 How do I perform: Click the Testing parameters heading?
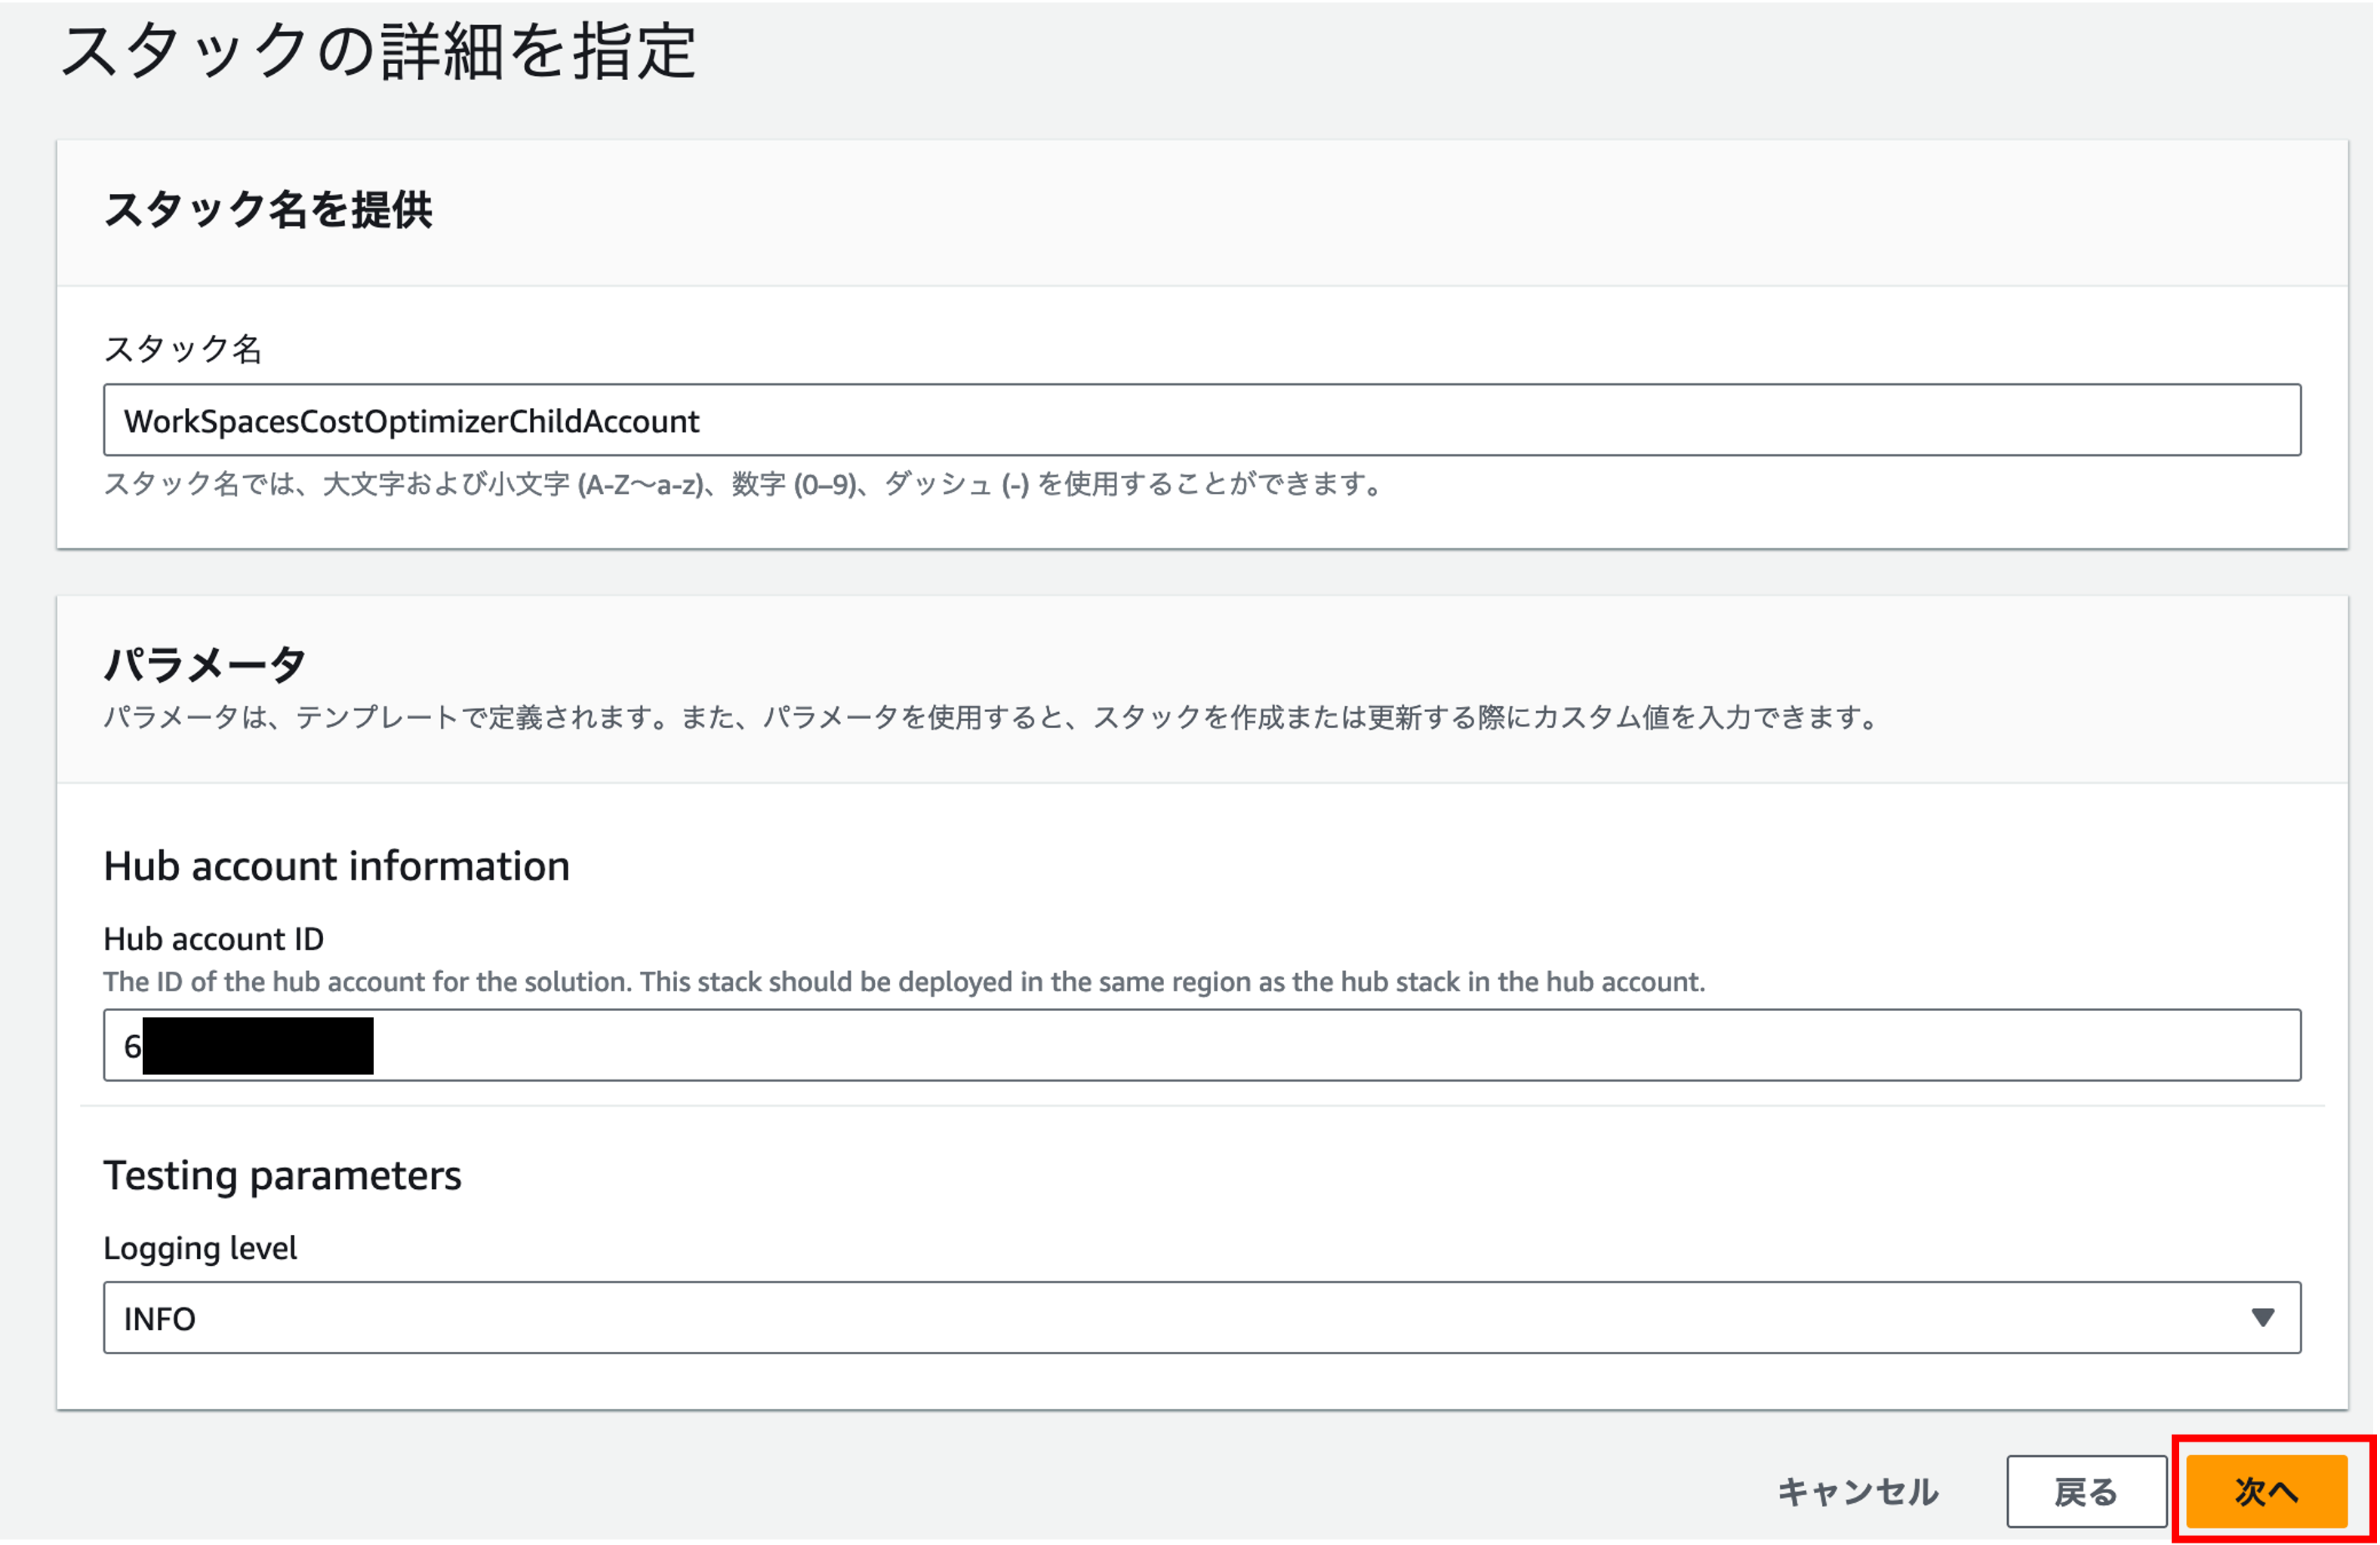pos(283,1175)
